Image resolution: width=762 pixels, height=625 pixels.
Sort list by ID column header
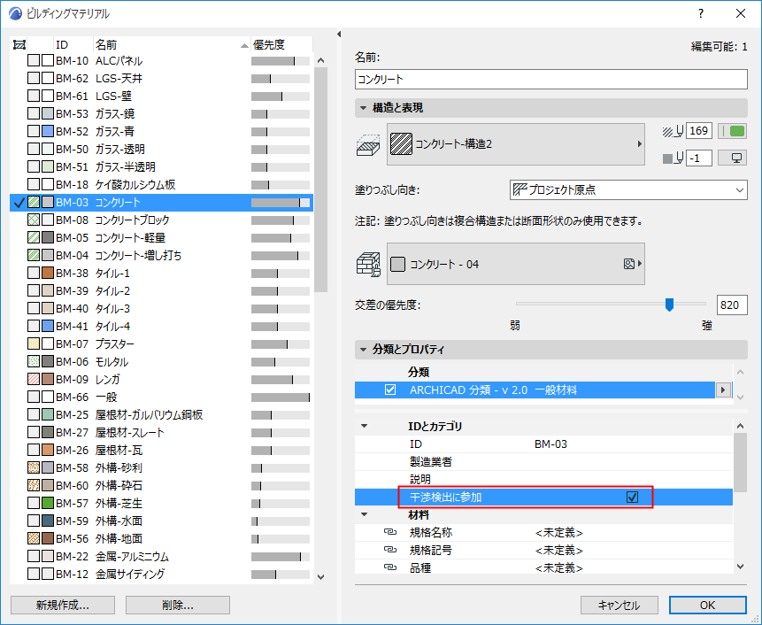pyautogui.click(x=73, y=45)
